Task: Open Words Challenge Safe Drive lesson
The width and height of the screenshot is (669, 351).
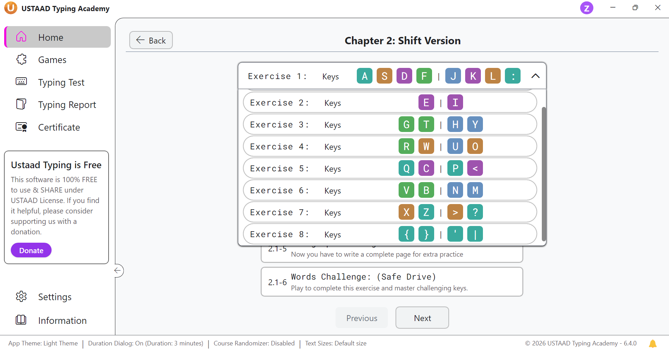Action: (x=392, y=282)
